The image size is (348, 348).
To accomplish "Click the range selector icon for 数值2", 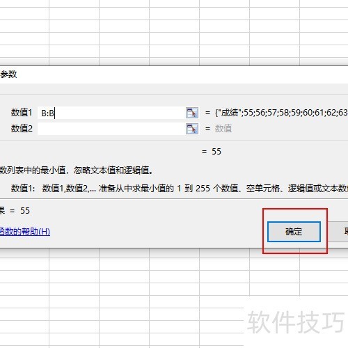I will click(192, 129).
